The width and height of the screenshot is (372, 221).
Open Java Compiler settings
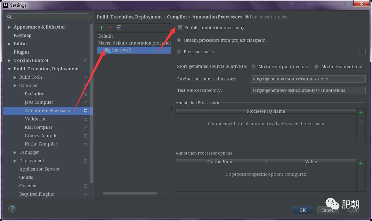39,102
